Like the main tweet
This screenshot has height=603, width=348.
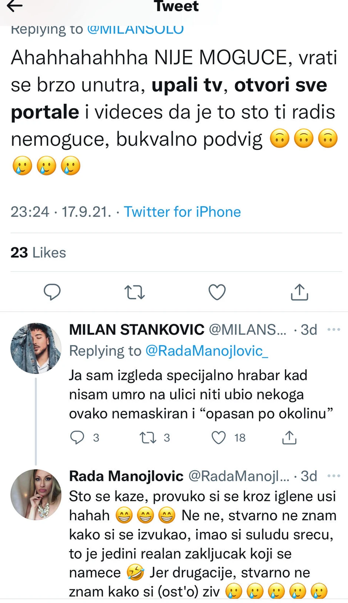[217, 292]
